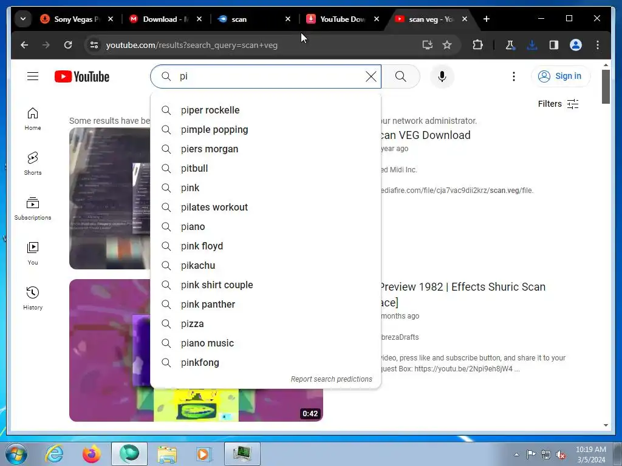Viewport: 622px width, 466px height.
Task: Open Windows Media Player from taskbar
Action: pyautogui.click(x=205, y=454)
